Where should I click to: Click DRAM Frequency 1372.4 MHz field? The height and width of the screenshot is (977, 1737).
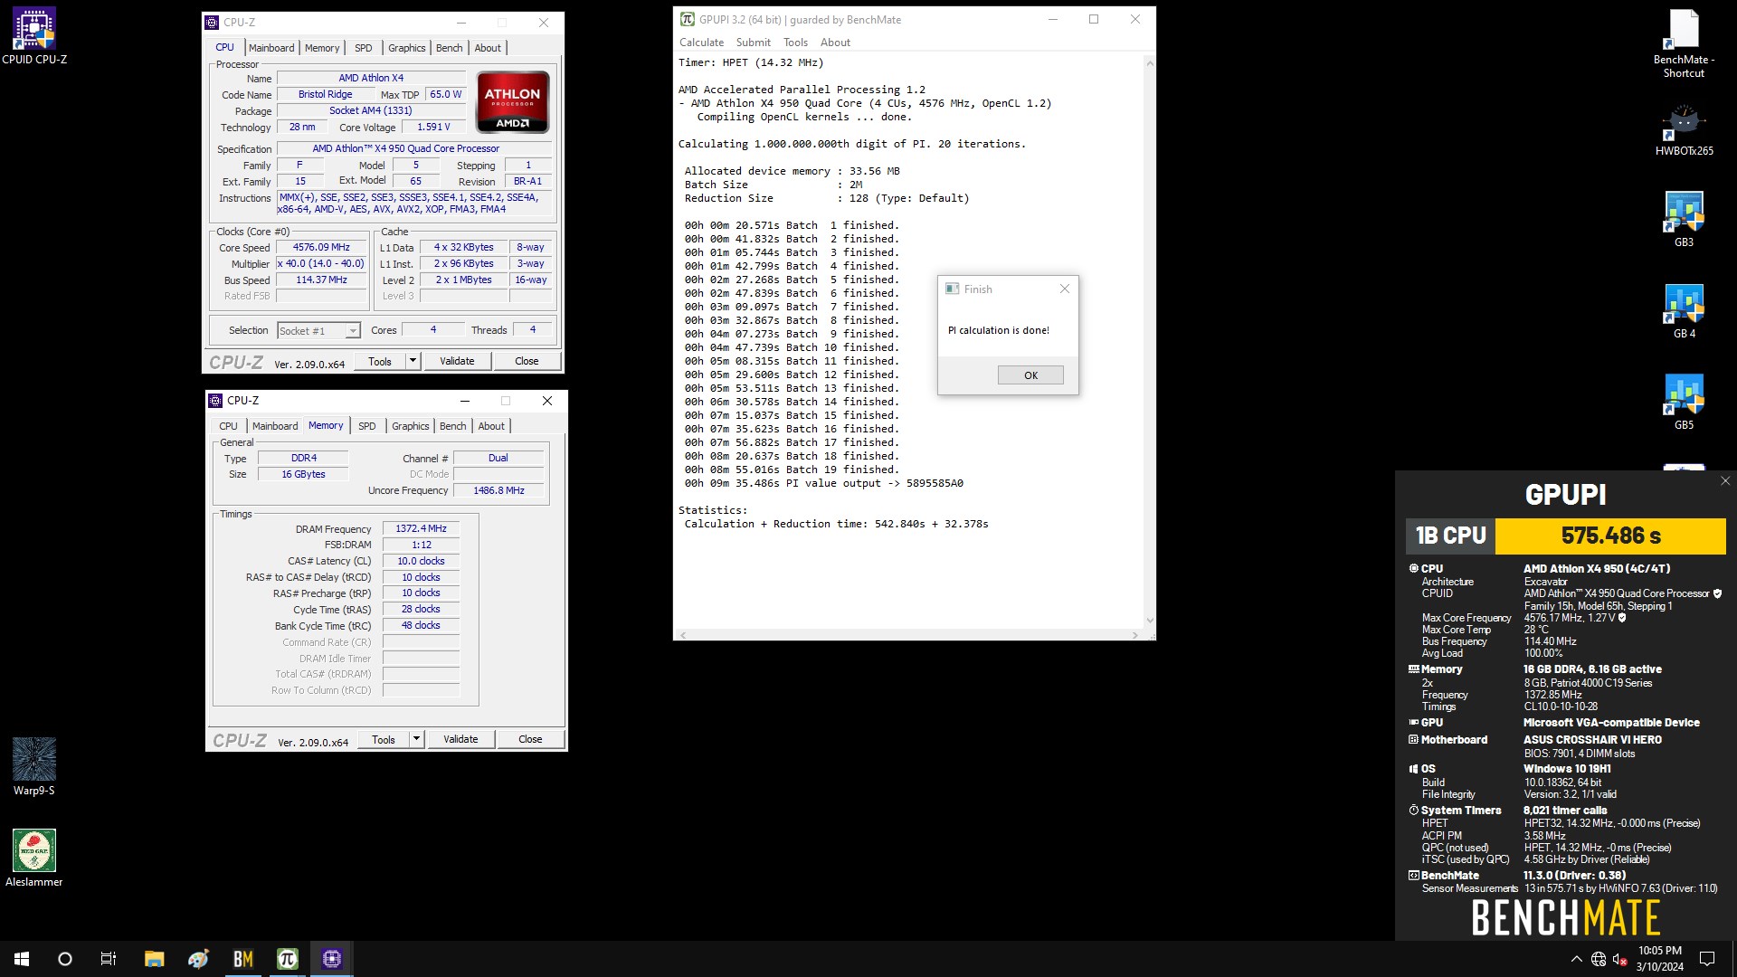[x=421, y=528]
